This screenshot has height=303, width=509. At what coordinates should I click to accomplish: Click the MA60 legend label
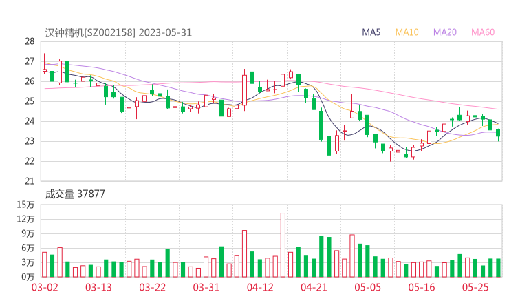(x=483, y=32)
